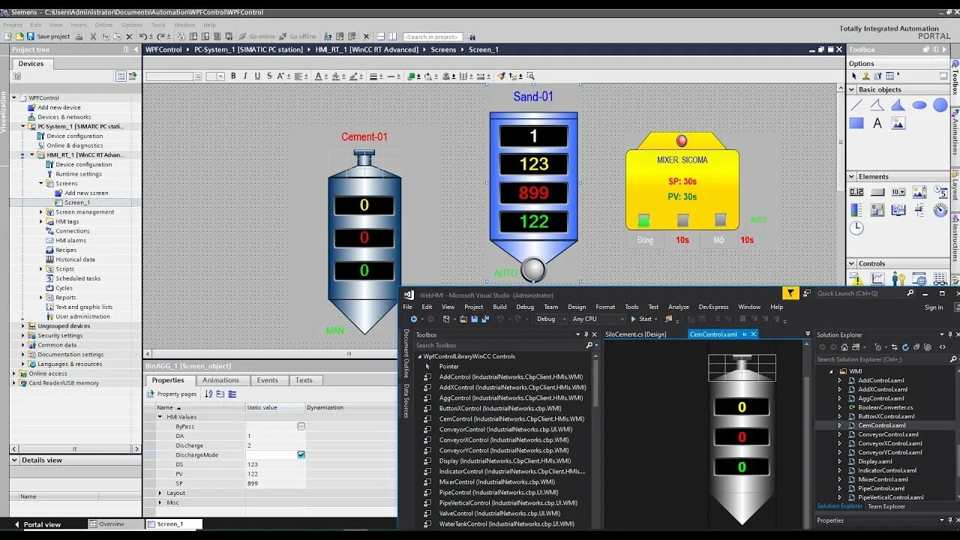Collapse the Elements toolbox section

[852, 176]
